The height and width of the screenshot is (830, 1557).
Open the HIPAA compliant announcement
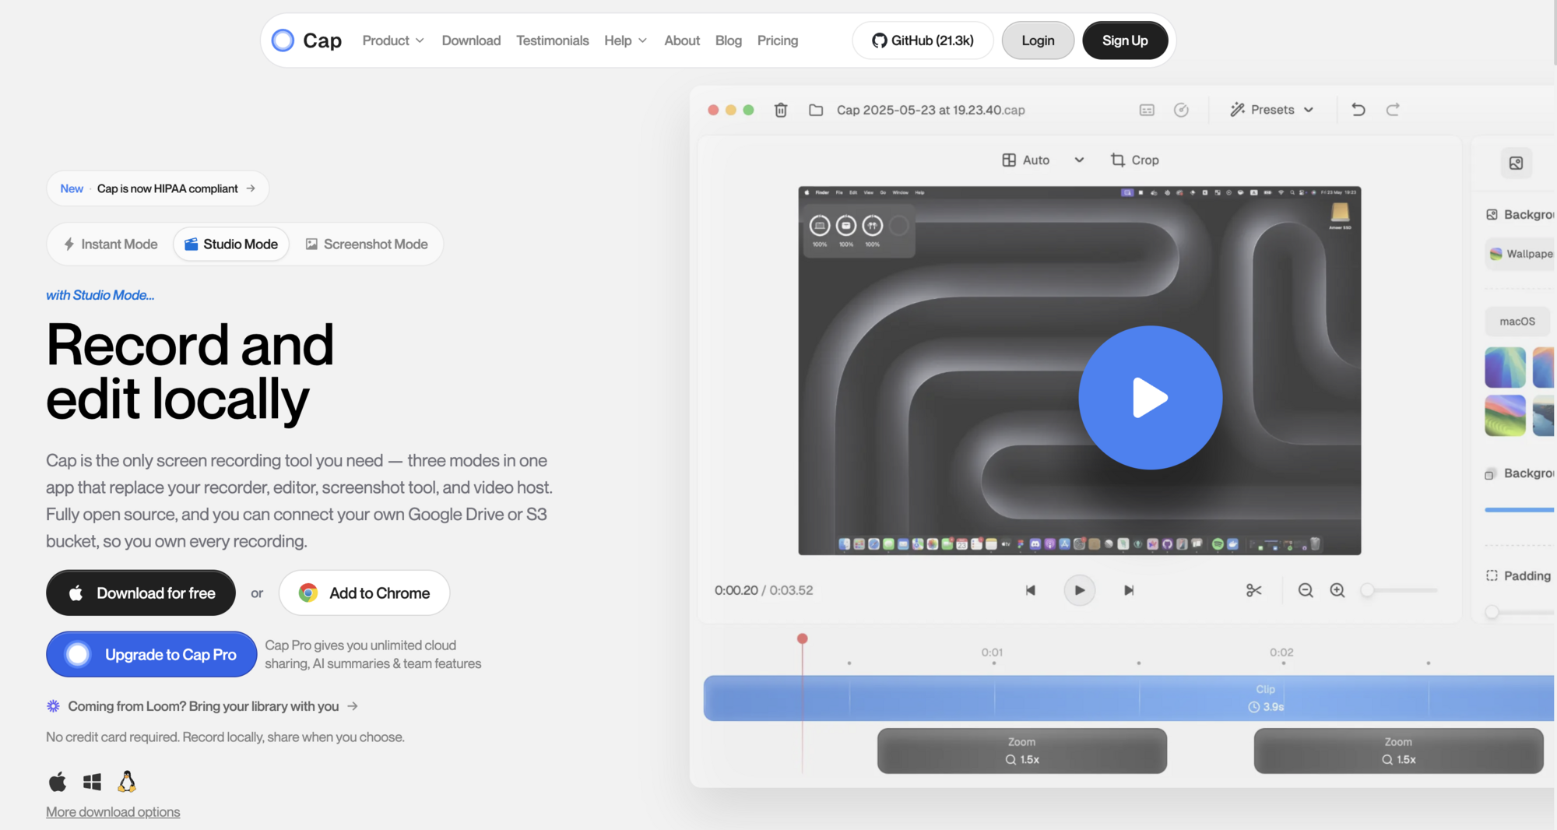click(158, 188)
